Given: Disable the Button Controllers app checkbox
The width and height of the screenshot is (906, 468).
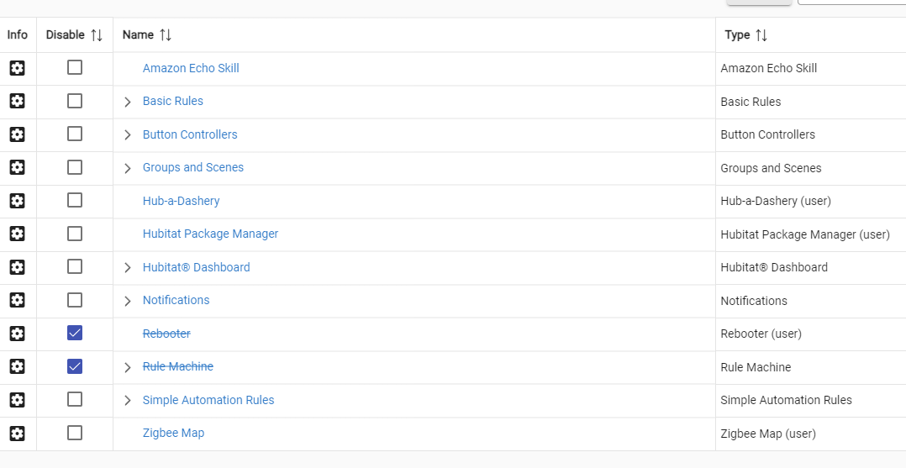Looking at the screenshot, I should point(75,134).
